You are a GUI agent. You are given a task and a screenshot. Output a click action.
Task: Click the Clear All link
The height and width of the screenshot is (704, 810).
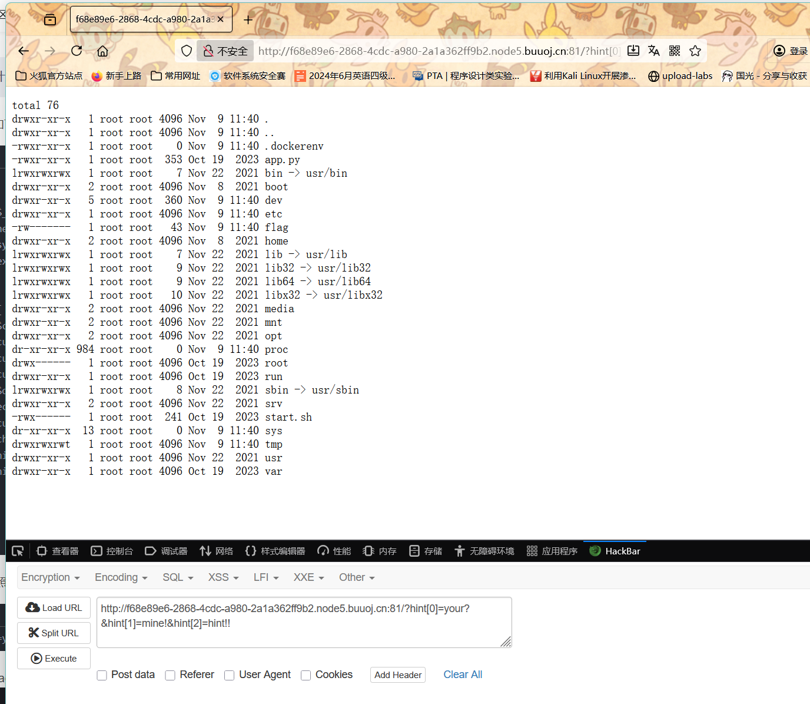463,675
